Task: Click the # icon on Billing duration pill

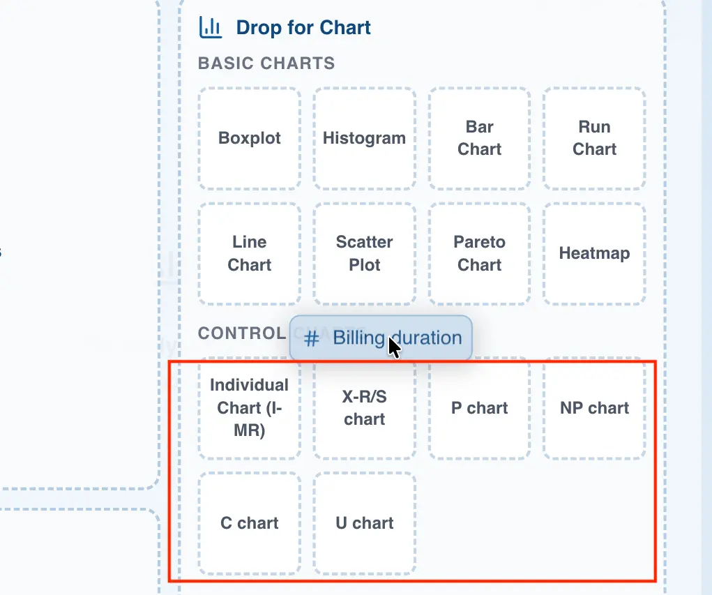Action: coord(312,338)
